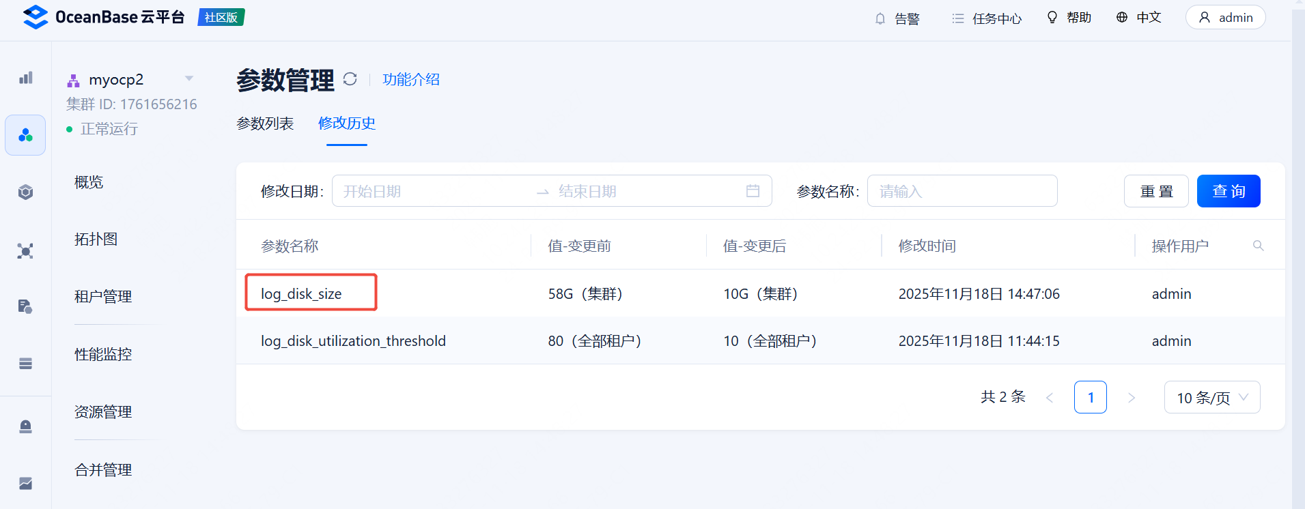Click the 开始日期 start date field

(430, 191)
